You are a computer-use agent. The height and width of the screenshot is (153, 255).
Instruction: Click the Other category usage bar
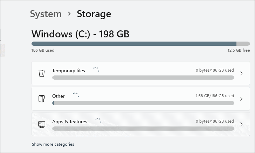[x=143, y=103]
